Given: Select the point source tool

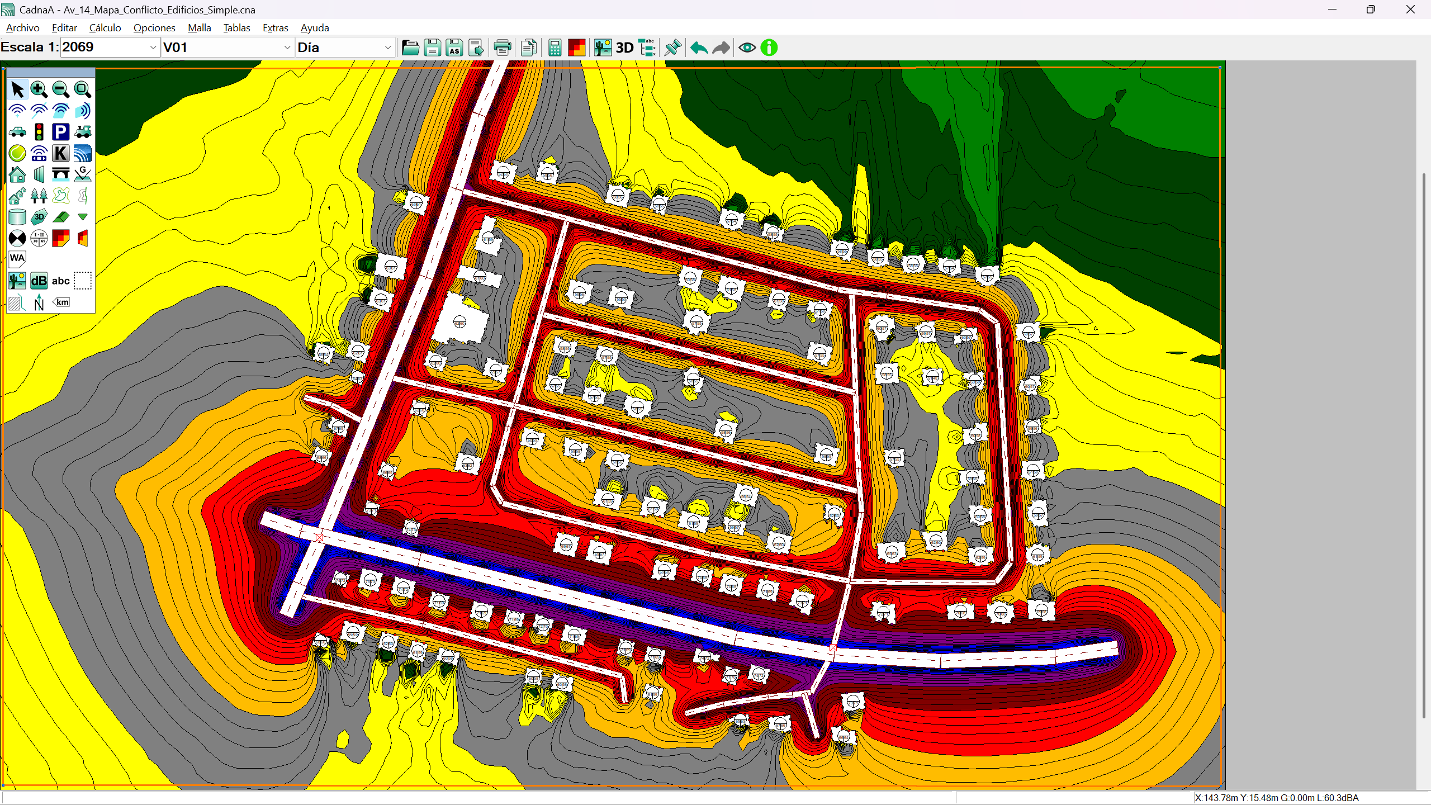Looking at the screenshot, I should tap(17, 111).
